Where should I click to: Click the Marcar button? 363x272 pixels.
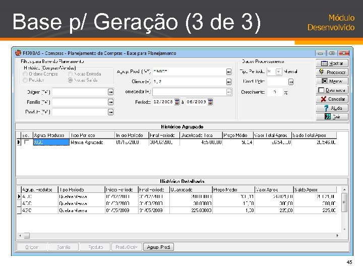[332, 81]
